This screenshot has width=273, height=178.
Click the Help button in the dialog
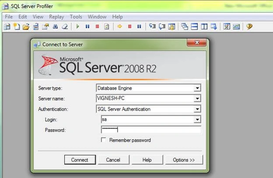(147, 160)
